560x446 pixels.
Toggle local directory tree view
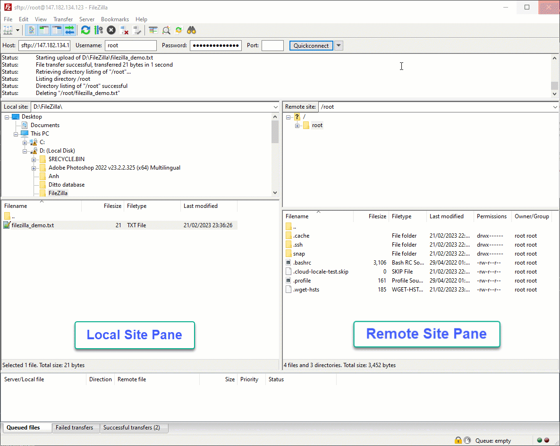pos(44,30)
